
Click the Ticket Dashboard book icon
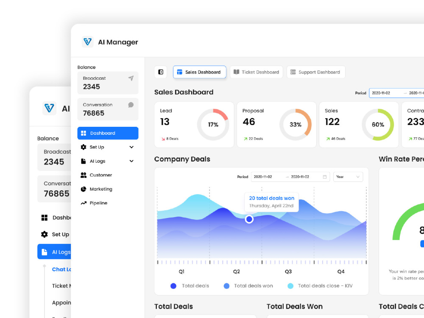[x=236, y=72]
